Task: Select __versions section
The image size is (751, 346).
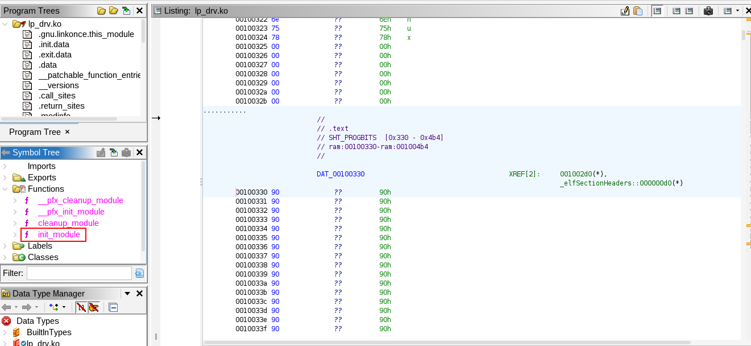Action: 59,85
